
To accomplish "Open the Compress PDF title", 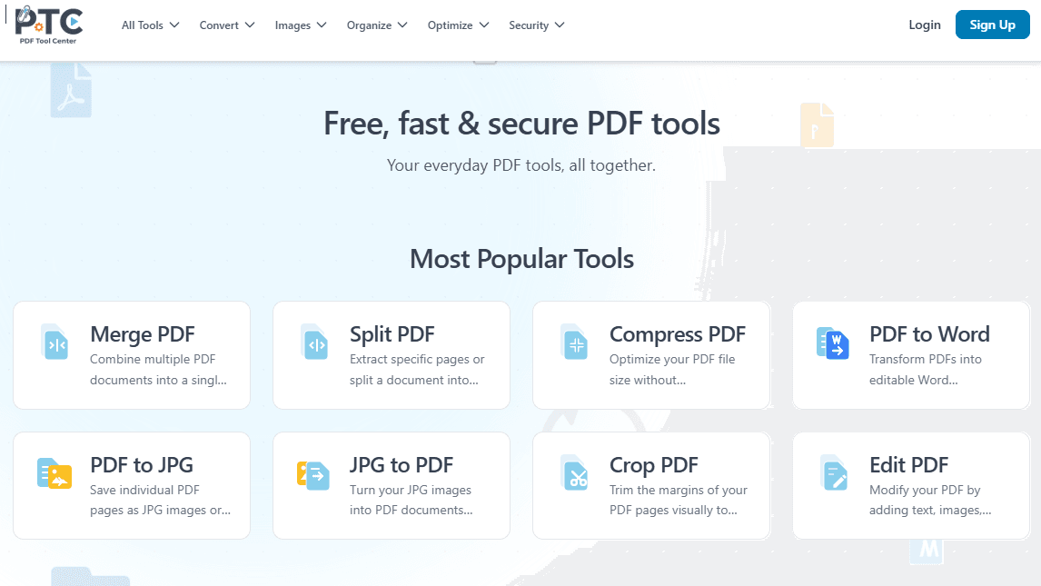I will [x=678, y=334].
